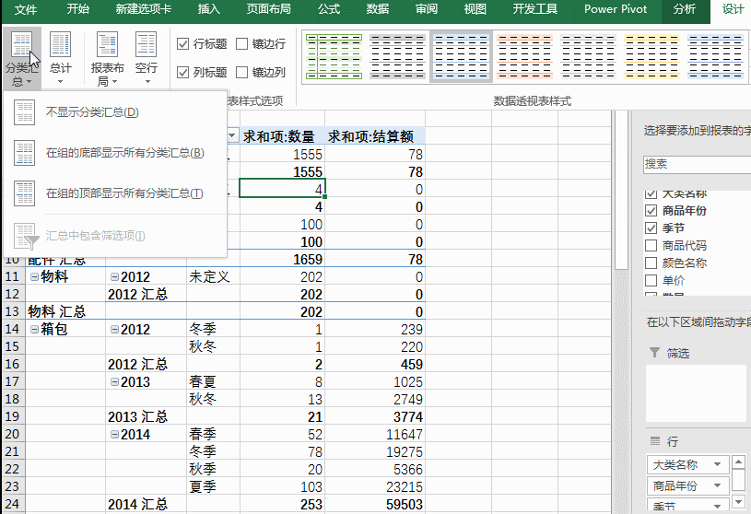
Task: Click the 分类汇总 subtotals ribbon icon
Action: tap(20, 59)
